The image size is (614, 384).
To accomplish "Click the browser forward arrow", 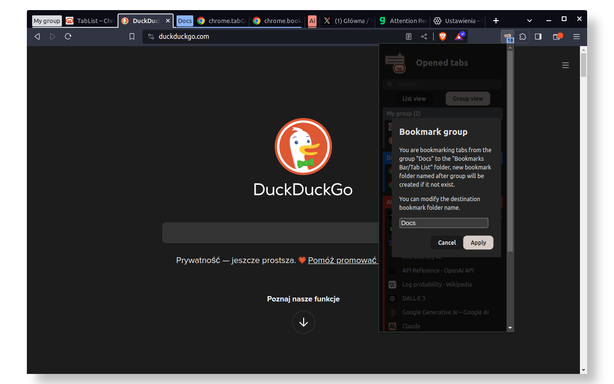I will pos(53,36).
